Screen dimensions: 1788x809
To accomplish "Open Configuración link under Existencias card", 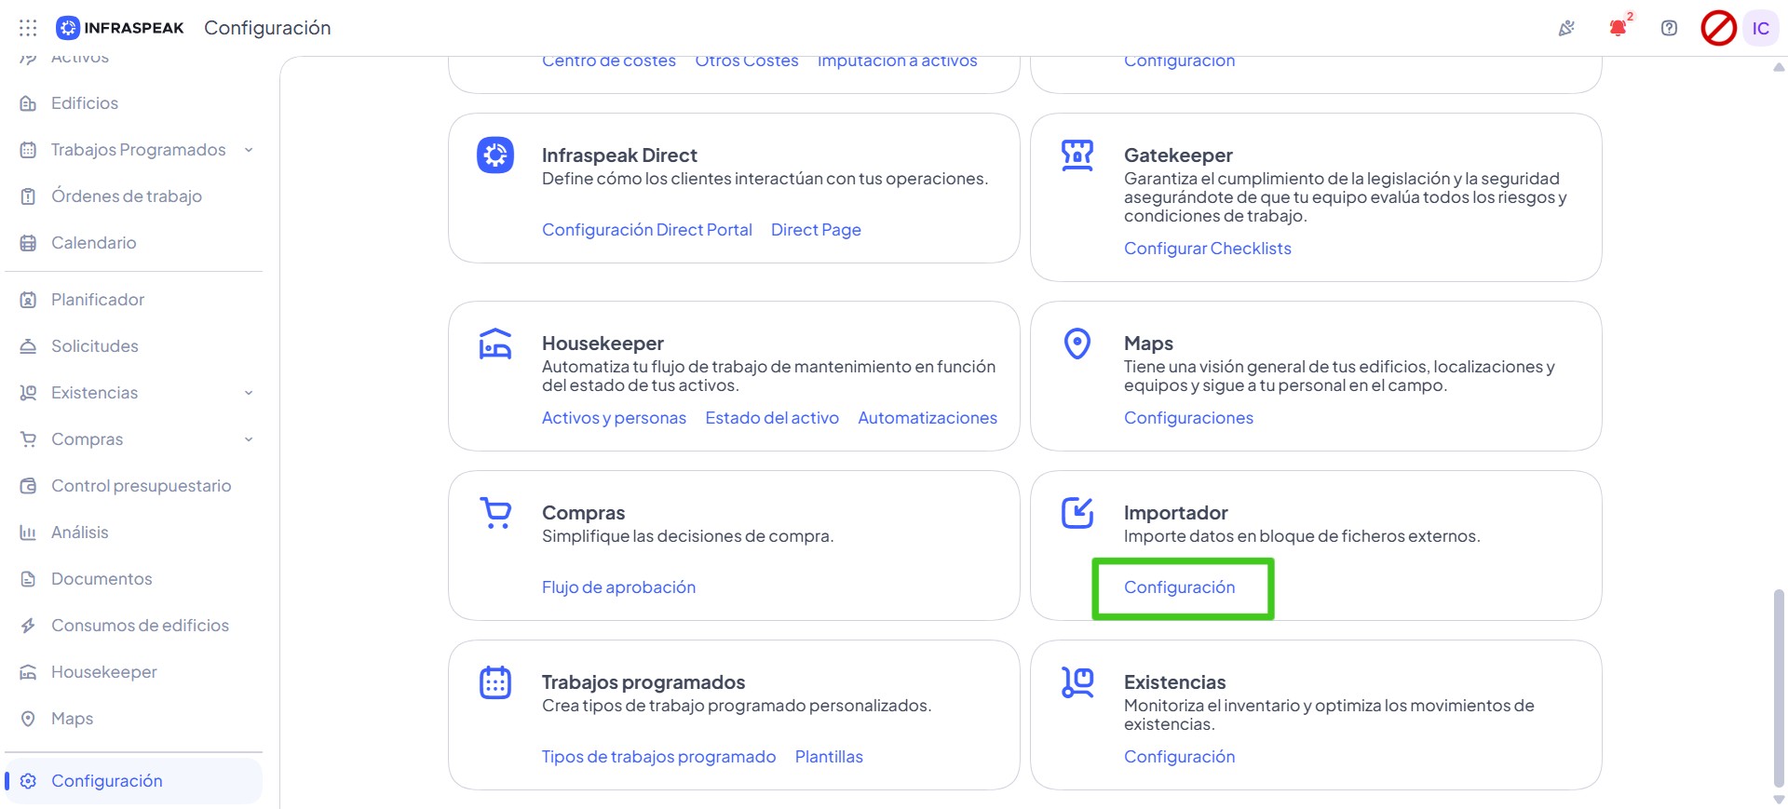I will click(1180, 757).
